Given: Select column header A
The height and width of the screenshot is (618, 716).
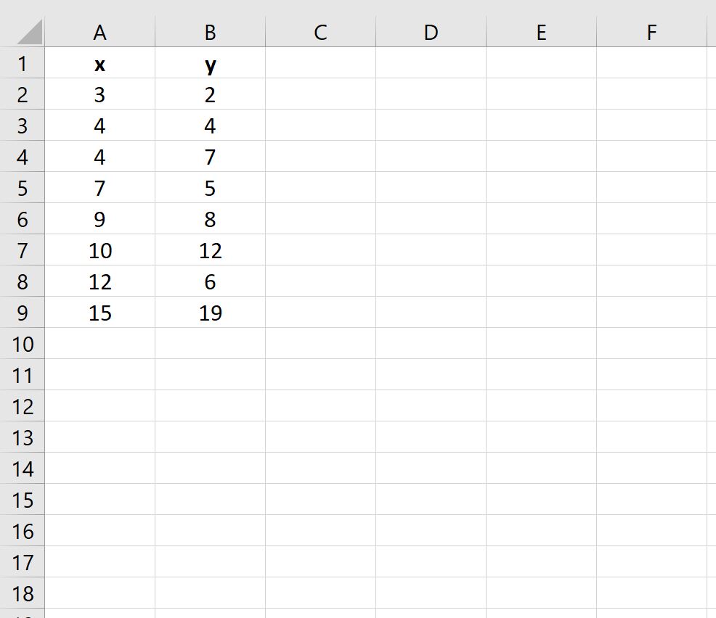Looking at the screenshot, I should (99, 32).
